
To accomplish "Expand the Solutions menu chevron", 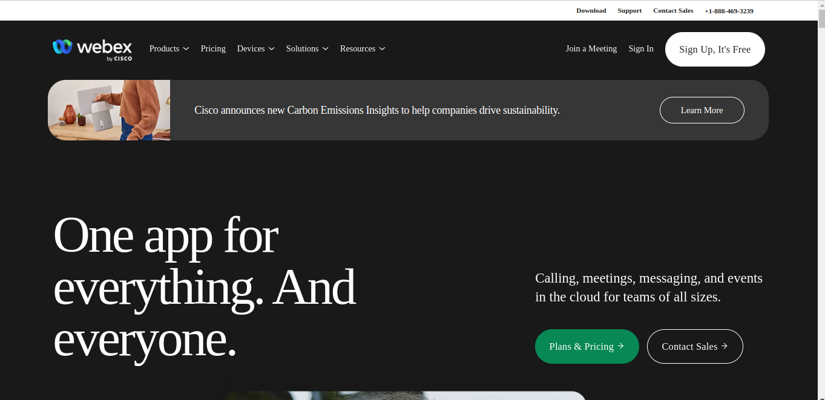I will [325, 49].
